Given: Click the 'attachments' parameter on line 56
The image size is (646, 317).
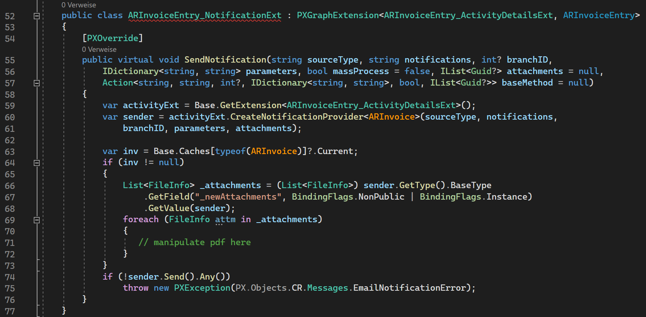Looking at the screenshot, I should pyautogui.click(x=535, y=71).
